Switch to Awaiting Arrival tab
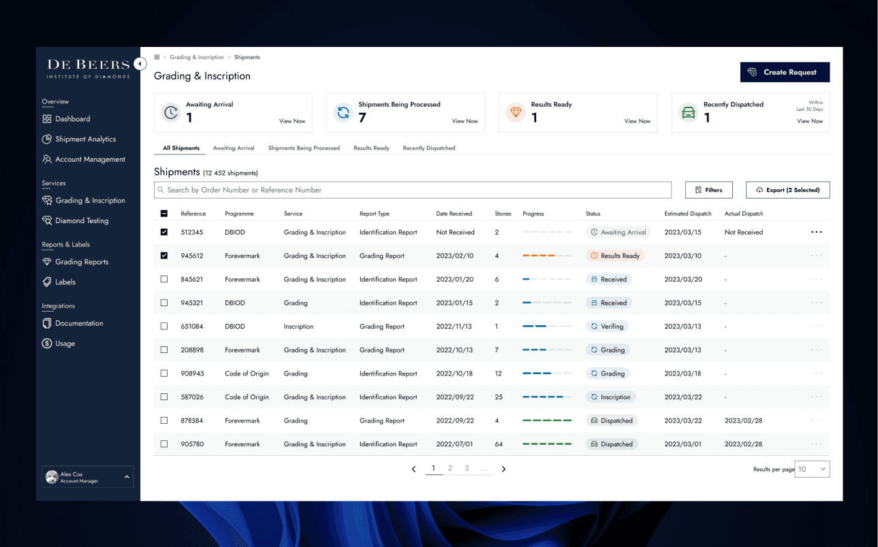Image resolution: width=878 pixels, height=547 pixels. pyautogui.click(x=234, y=148)
